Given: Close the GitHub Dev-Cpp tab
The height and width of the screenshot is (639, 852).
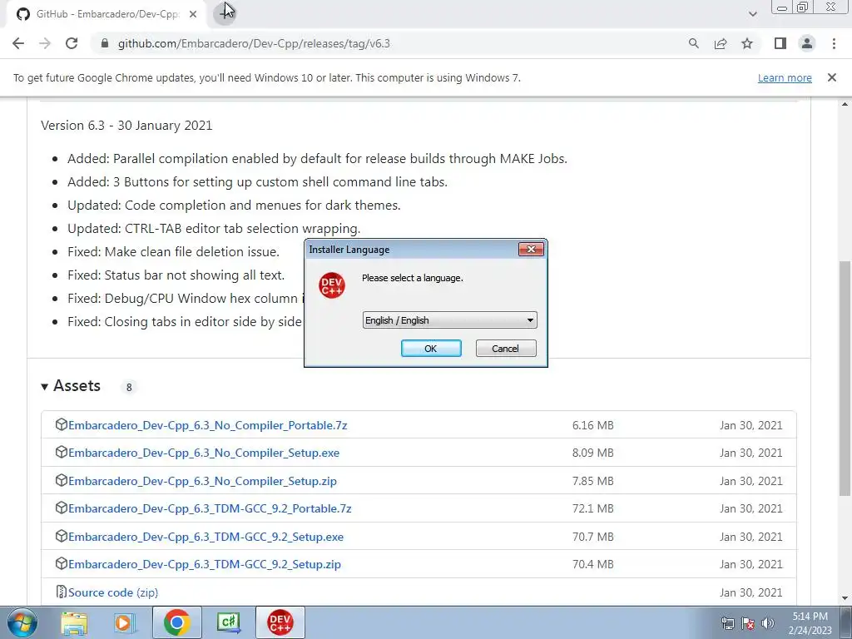Looking at the screenshot, I should click(193, 14).
